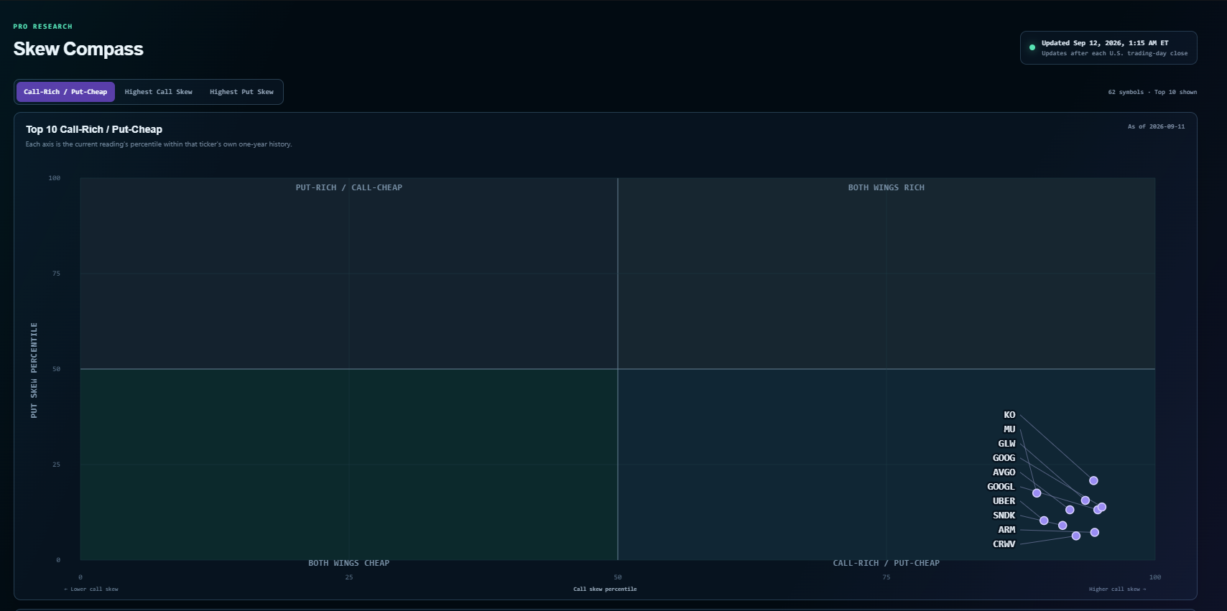Click the "As of 2026-09-11" date text

(1156, 126)
